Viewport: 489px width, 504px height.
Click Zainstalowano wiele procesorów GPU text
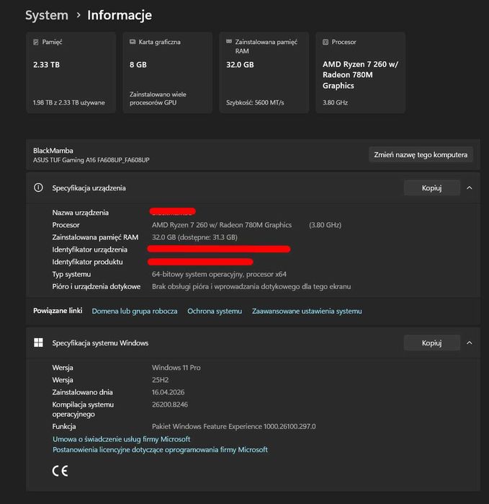(x=158, y=98)
